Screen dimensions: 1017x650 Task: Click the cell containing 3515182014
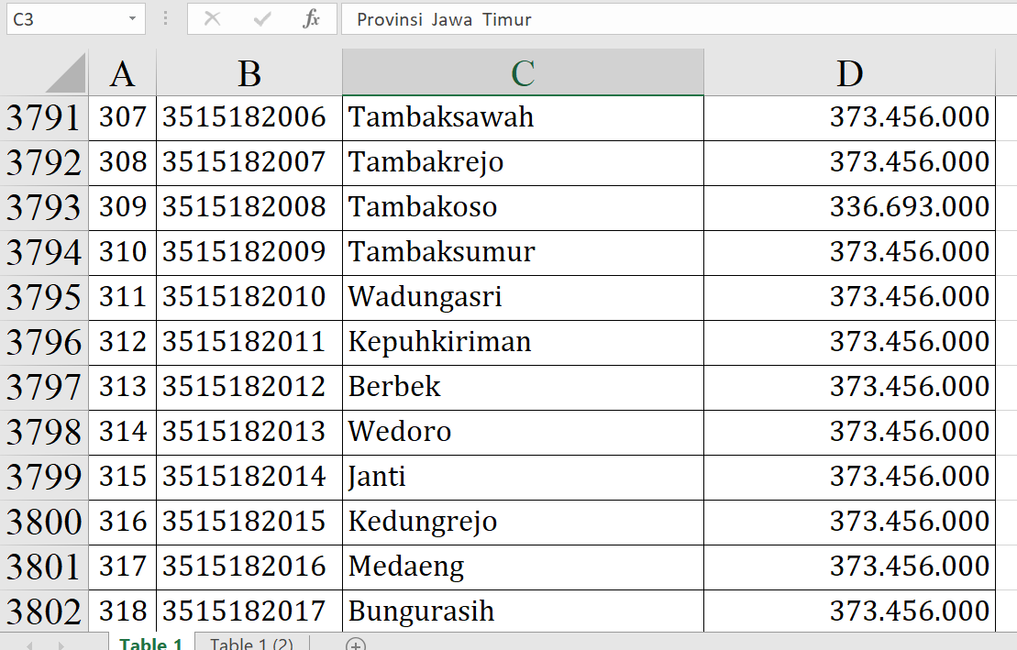249,477
